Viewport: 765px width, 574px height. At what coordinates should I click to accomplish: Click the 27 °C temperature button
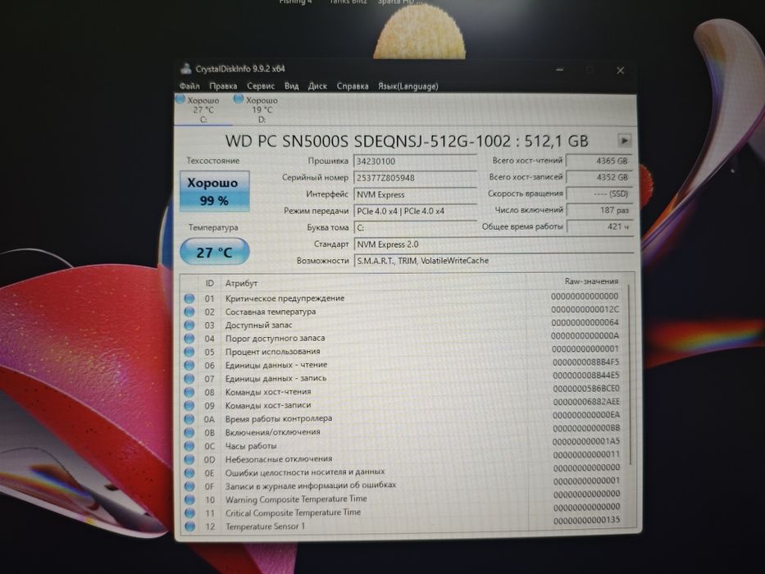215,252
